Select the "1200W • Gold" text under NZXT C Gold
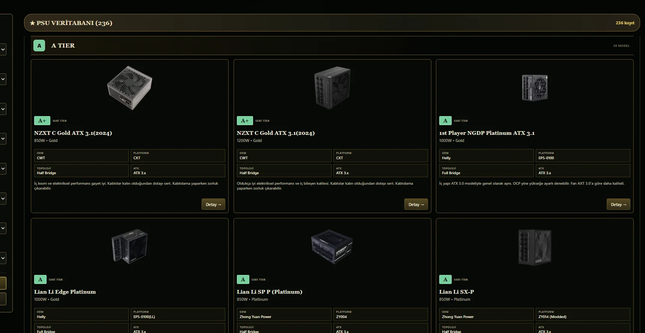Screen dimensions: 645x333 tap(249, 141)
